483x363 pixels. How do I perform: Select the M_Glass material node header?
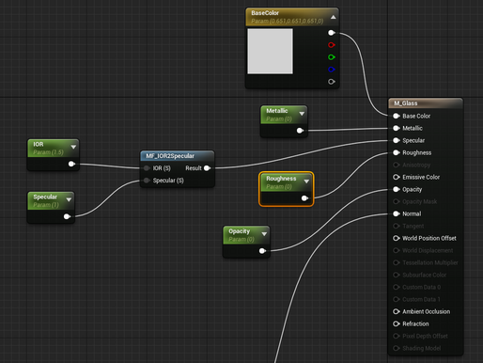[x=426, y=103]
